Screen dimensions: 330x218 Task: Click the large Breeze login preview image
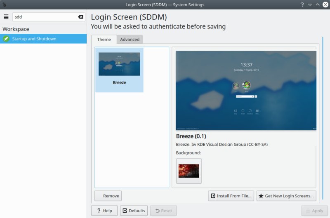246,90
